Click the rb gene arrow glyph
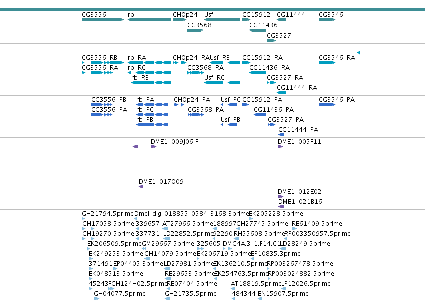 pyautogui.click(x=149, y=20)
